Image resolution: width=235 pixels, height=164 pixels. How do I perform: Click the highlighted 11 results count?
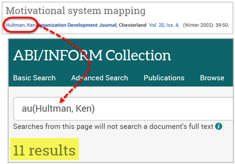(x=44, y=150)
